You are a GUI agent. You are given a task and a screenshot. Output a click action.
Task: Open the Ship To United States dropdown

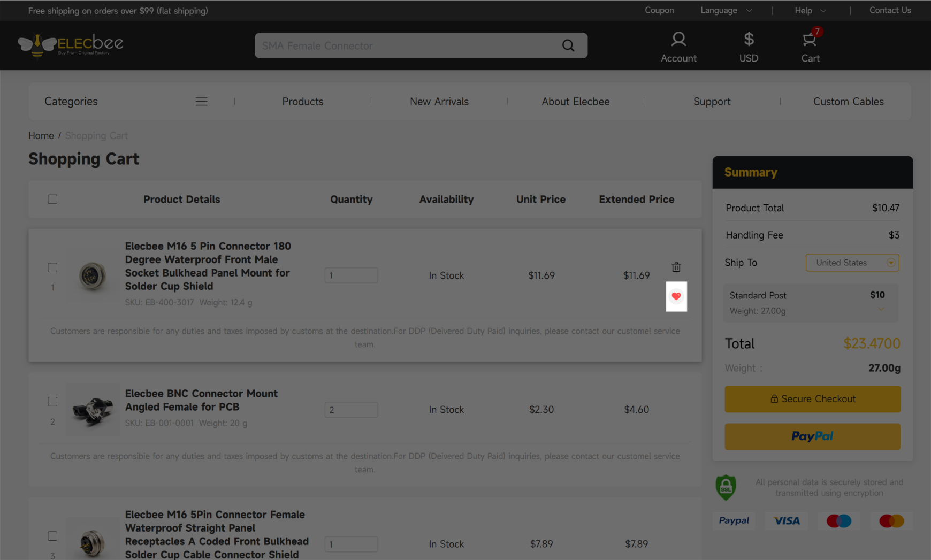click(x=852, y=263)
